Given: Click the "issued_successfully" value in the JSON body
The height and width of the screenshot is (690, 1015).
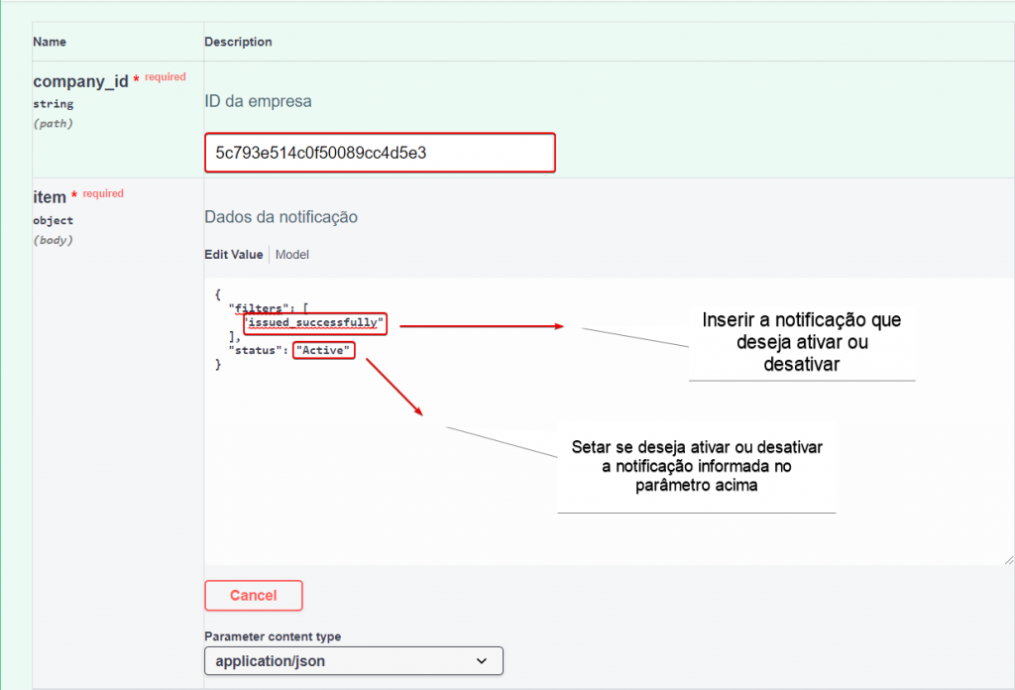Looking at the screenshot, I should (315, 323).
